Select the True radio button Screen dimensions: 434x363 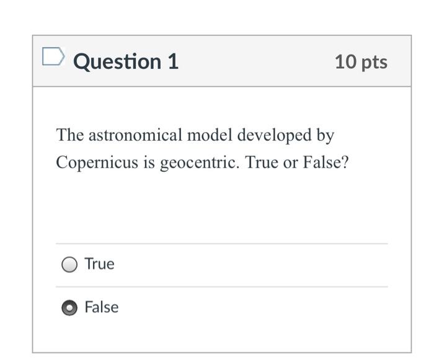click(70, 265)
